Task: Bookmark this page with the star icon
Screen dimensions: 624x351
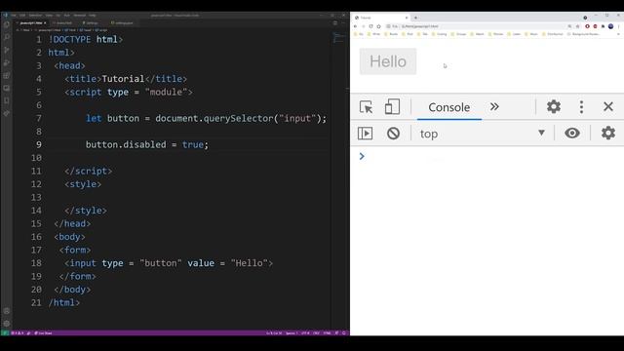Action: [577, 26]
